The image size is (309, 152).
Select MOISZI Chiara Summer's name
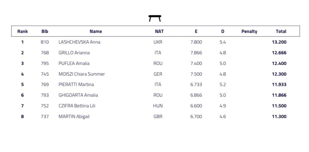(81, 74)
